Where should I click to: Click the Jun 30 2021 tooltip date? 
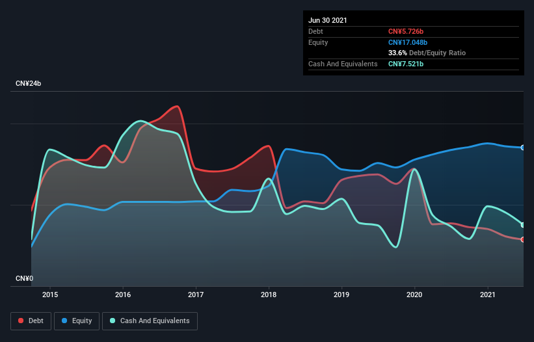(328, 20)
